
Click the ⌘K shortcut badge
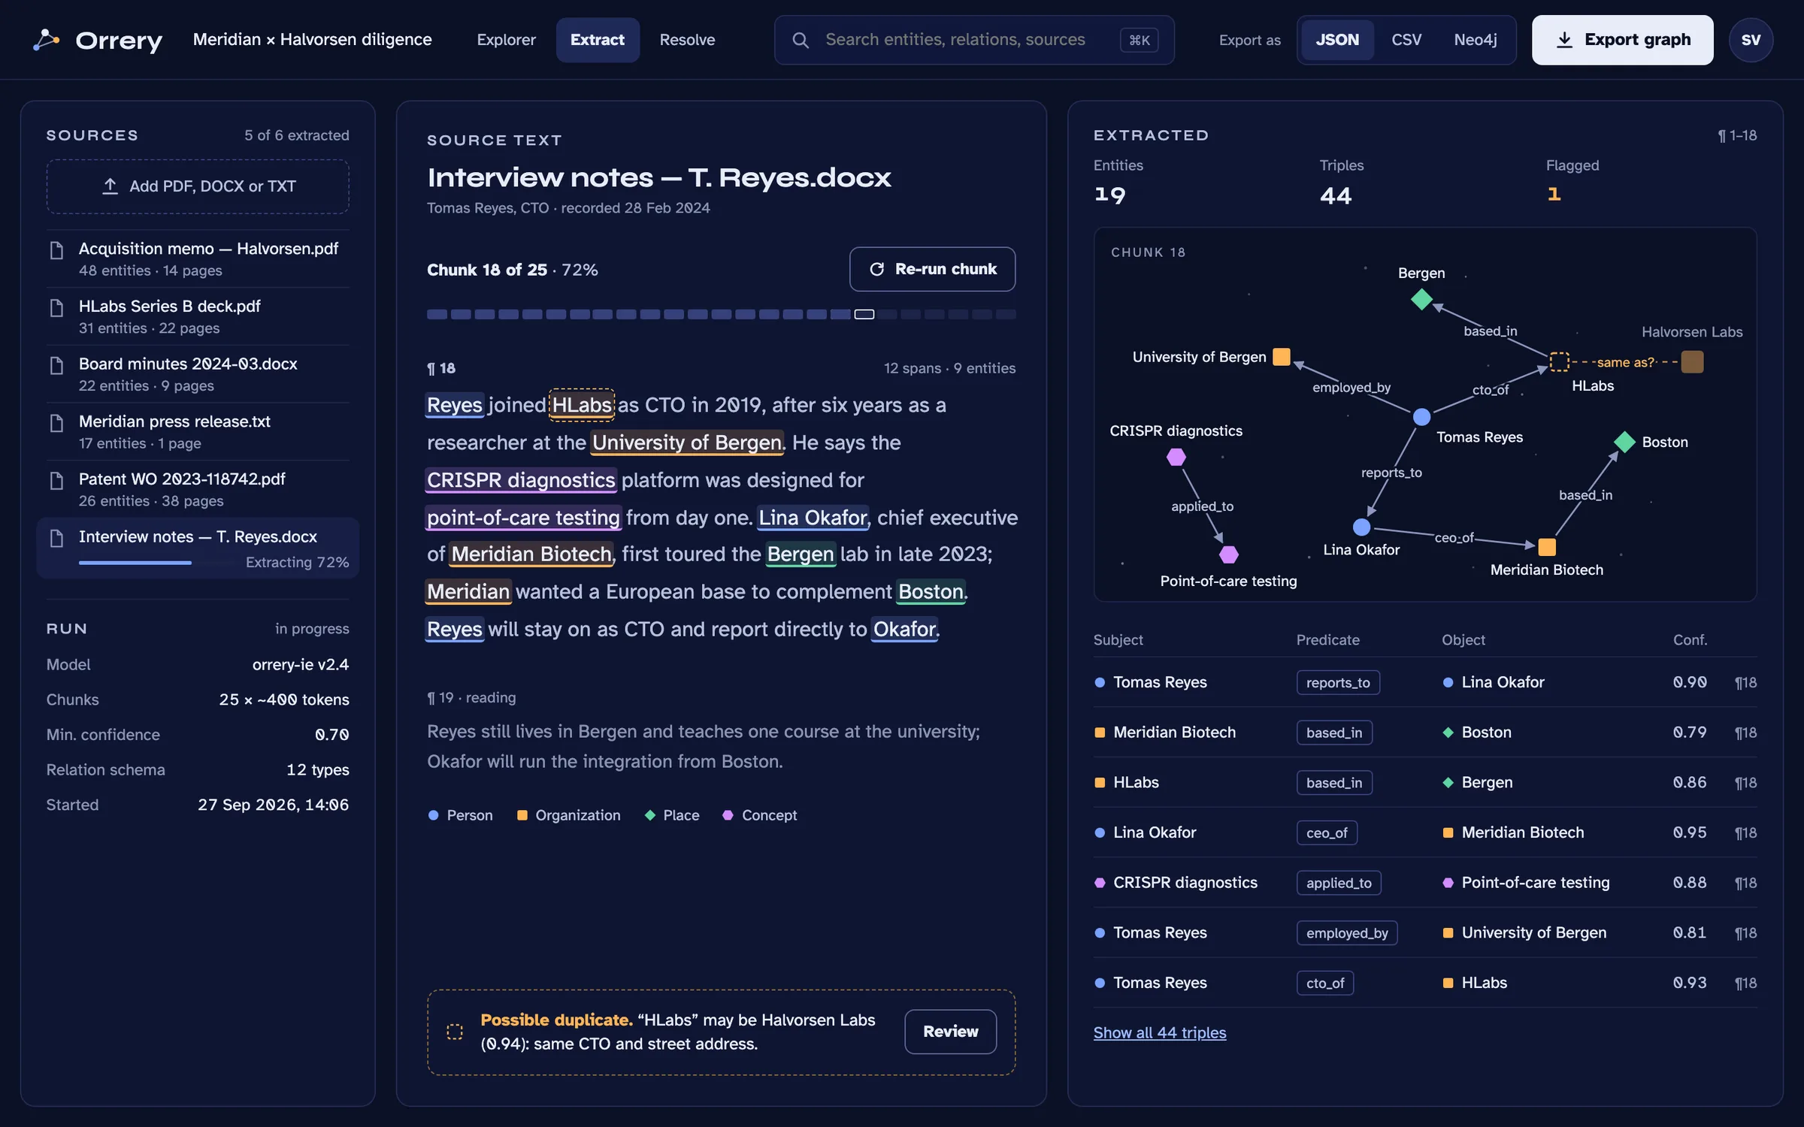(1139, 40)
